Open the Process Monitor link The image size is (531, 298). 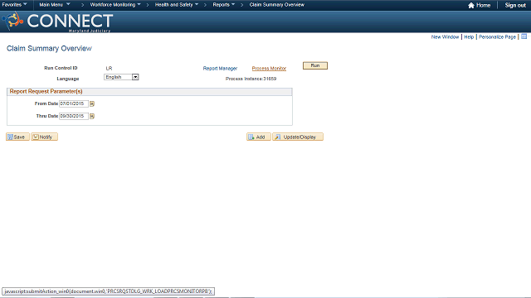[x=269, y=68]
